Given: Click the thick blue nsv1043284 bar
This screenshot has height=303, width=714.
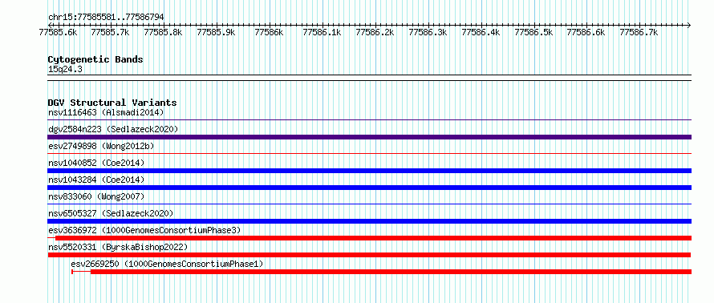Looking at the screenshot, I should pos(369,188).
